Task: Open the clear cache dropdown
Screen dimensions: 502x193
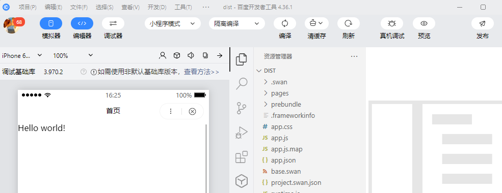Action: [x=316, y=23]
